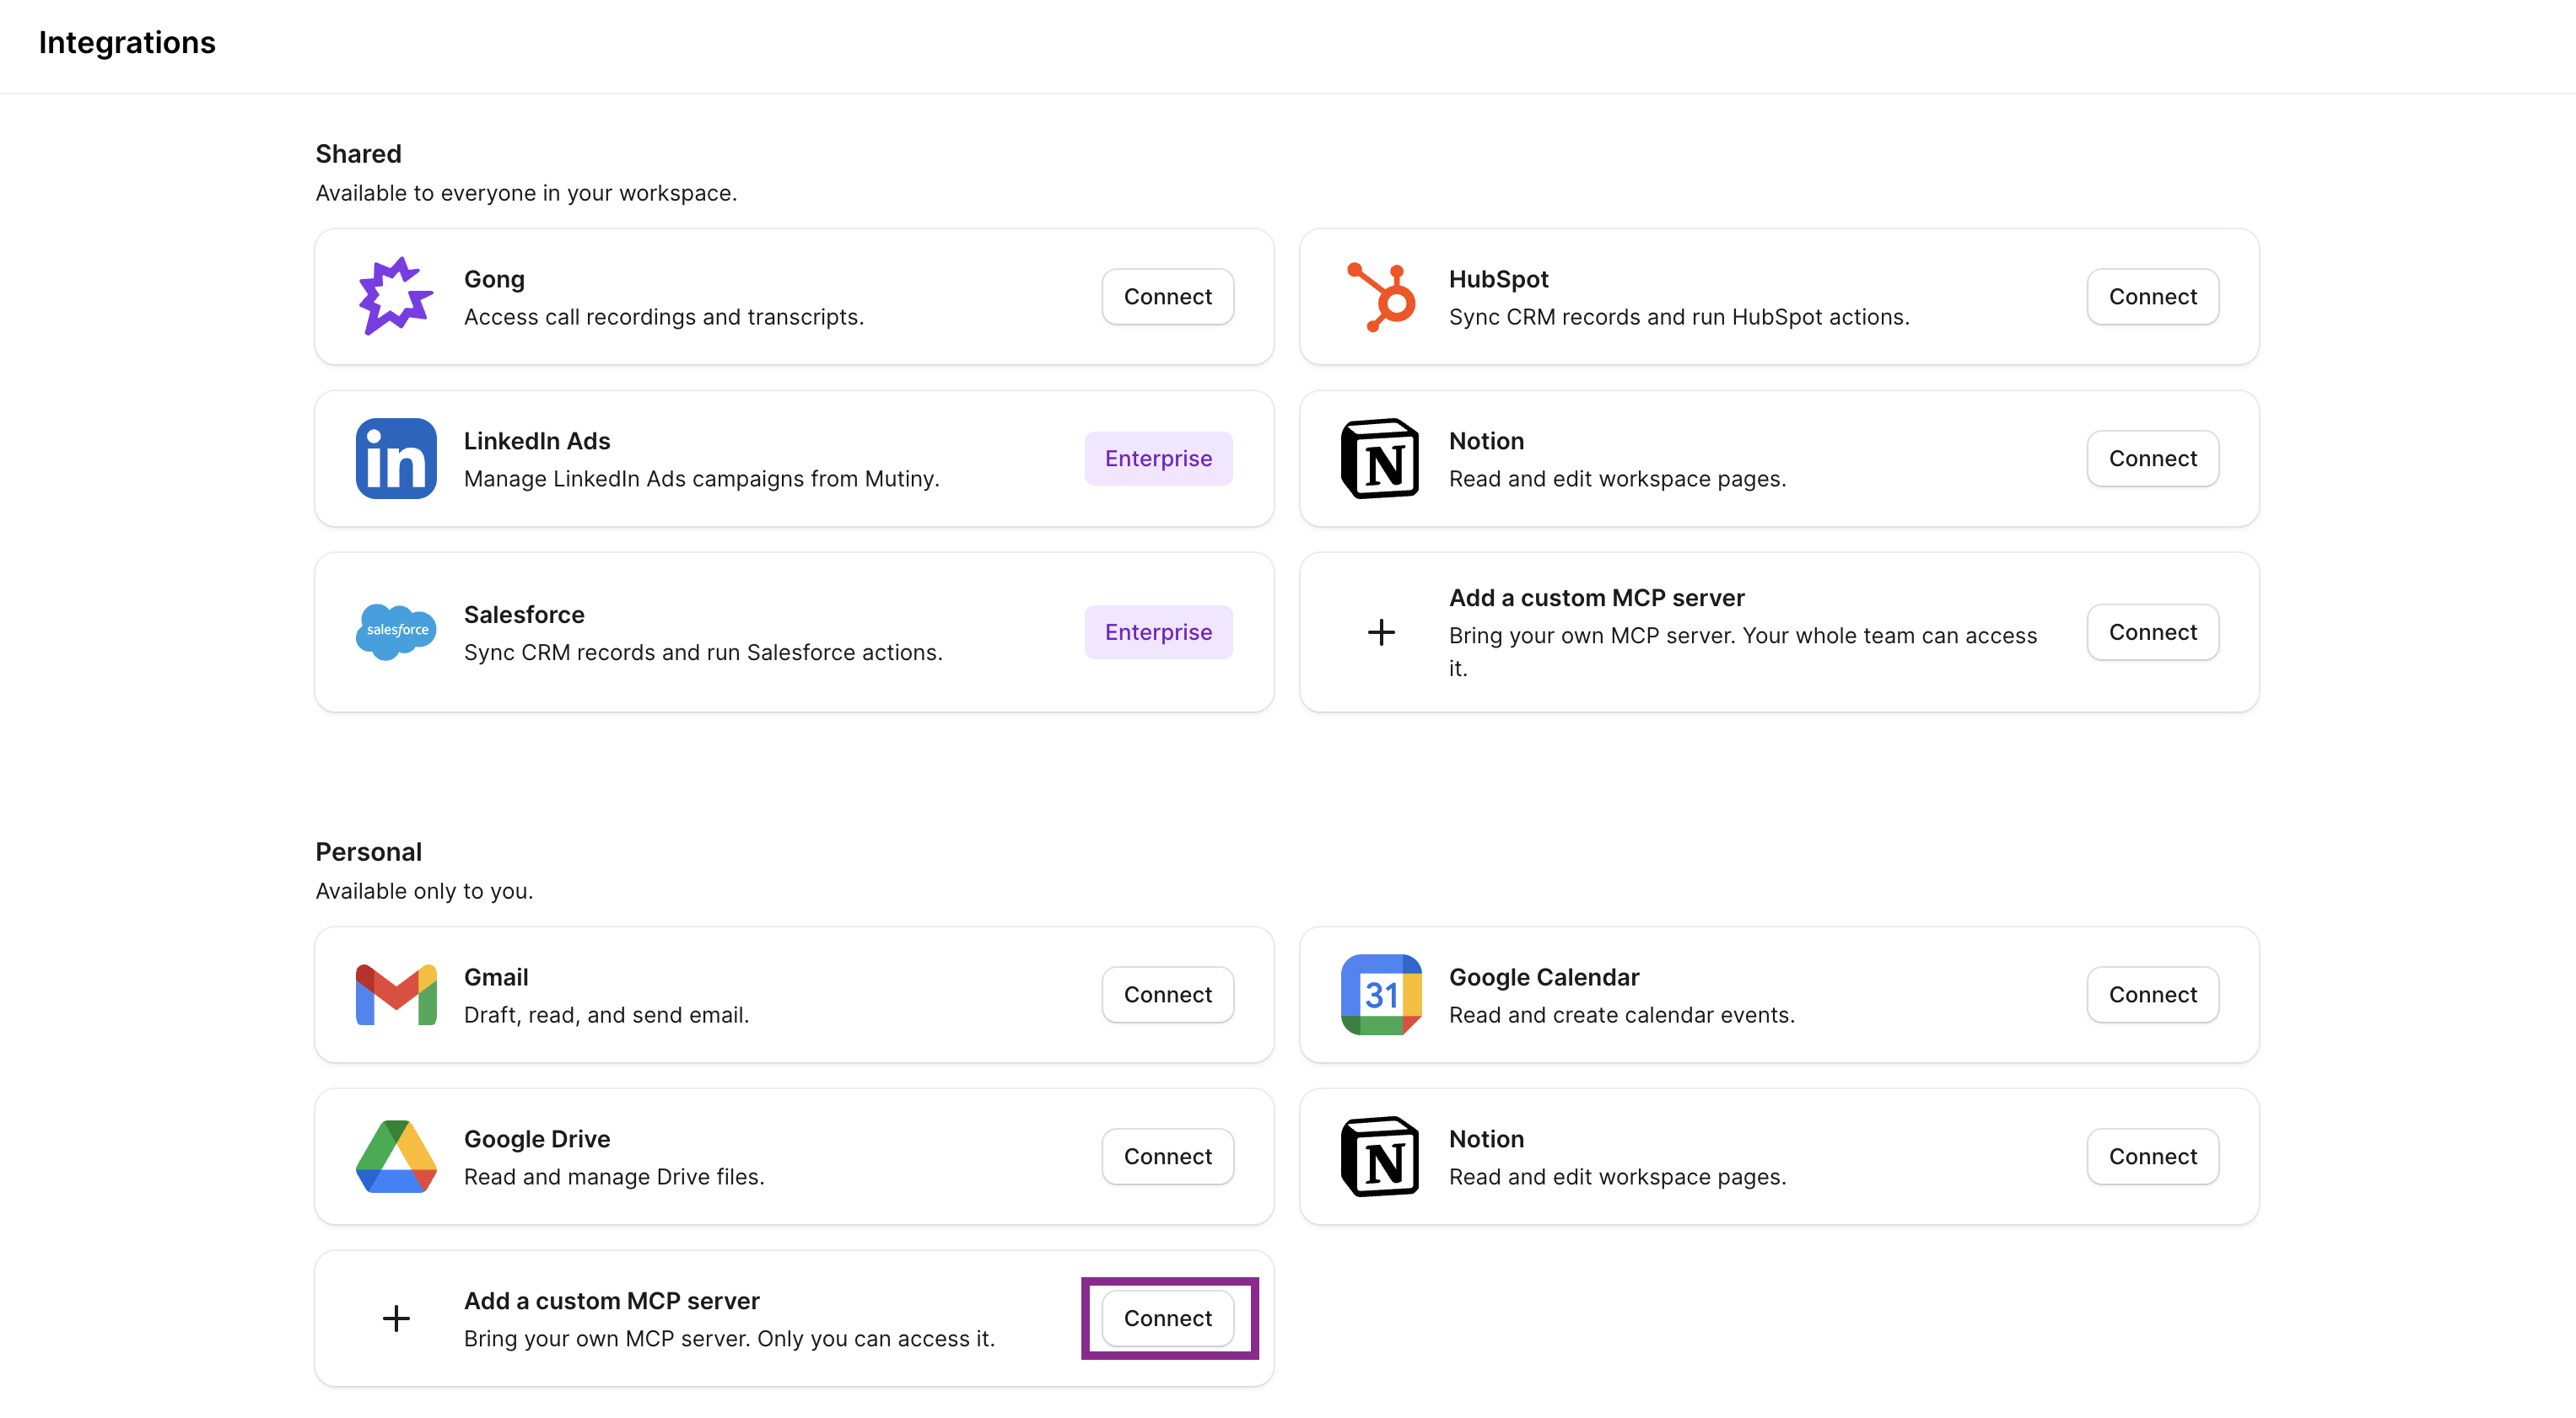
Task: Click 'Read and manage Drive files.' description
Action: 614,1177
